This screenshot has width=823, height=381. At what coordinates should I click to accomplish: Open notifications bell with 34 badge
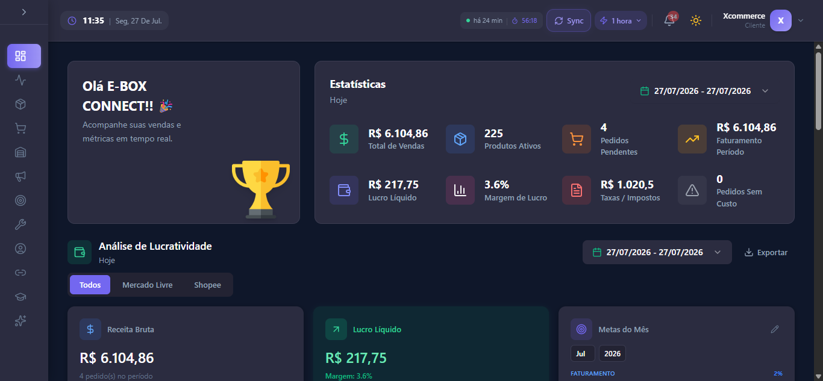coord(669,20)
